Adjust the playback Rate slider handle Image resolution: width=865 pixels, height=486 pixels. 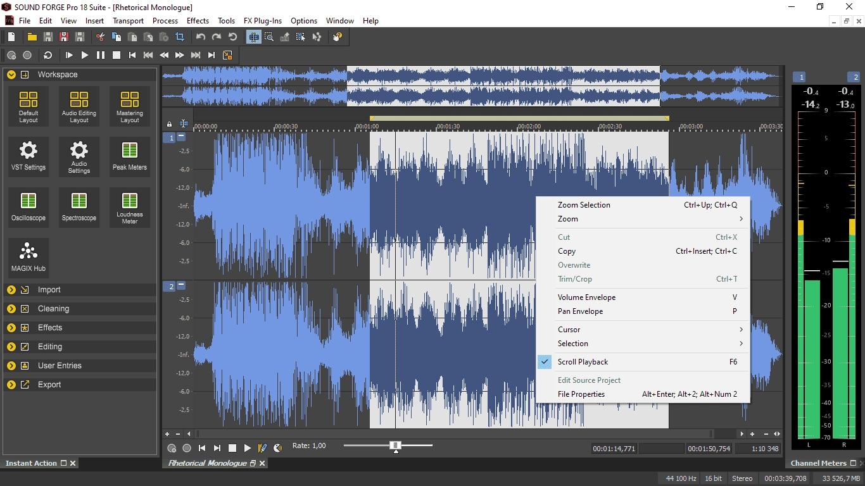click(395, 446)
